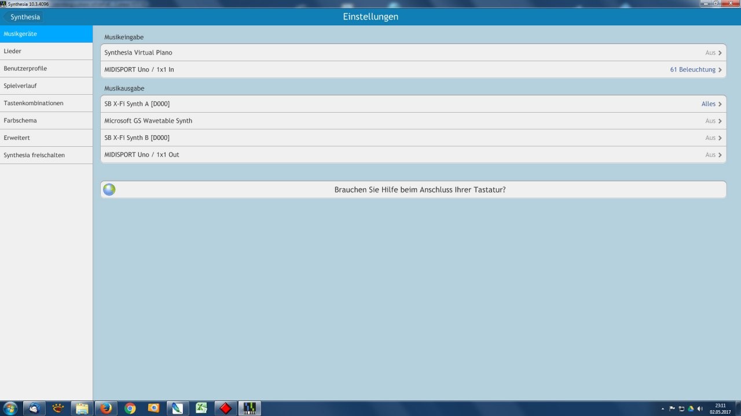This screenshot has height=416, width=741.
Task: Click the red diamond taskbar icon
Action: click(x=226, y=408)
